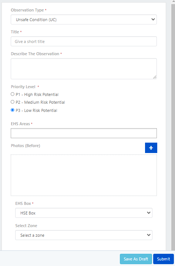Save the form as draft
Screen dimensions: 175x266
(136, 259)
